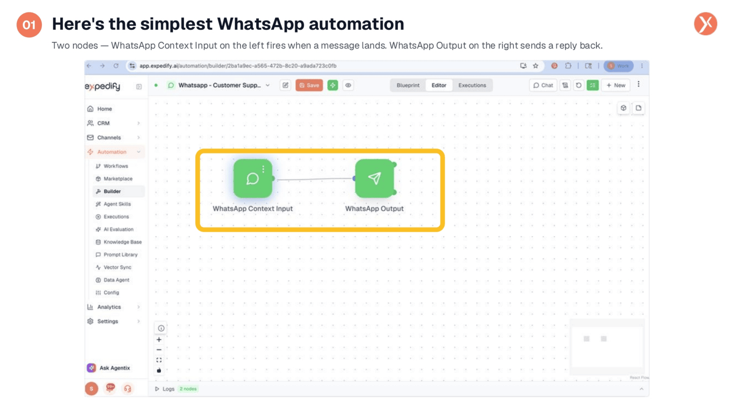
Task: Toggle the canvas lock icon
Action: pos(159,370)
